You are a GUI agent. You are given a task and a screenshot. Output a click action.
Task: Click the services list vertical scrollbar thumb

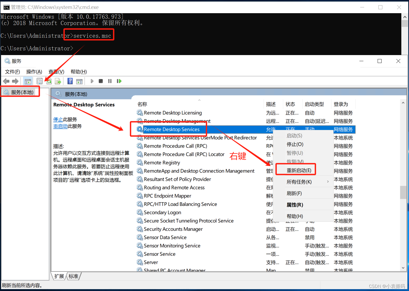tap(403, 192)
